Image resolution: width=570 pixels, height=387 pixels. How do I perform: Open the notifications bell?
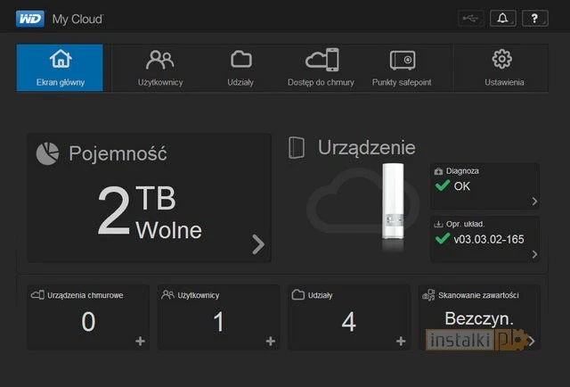pos(502,18)
